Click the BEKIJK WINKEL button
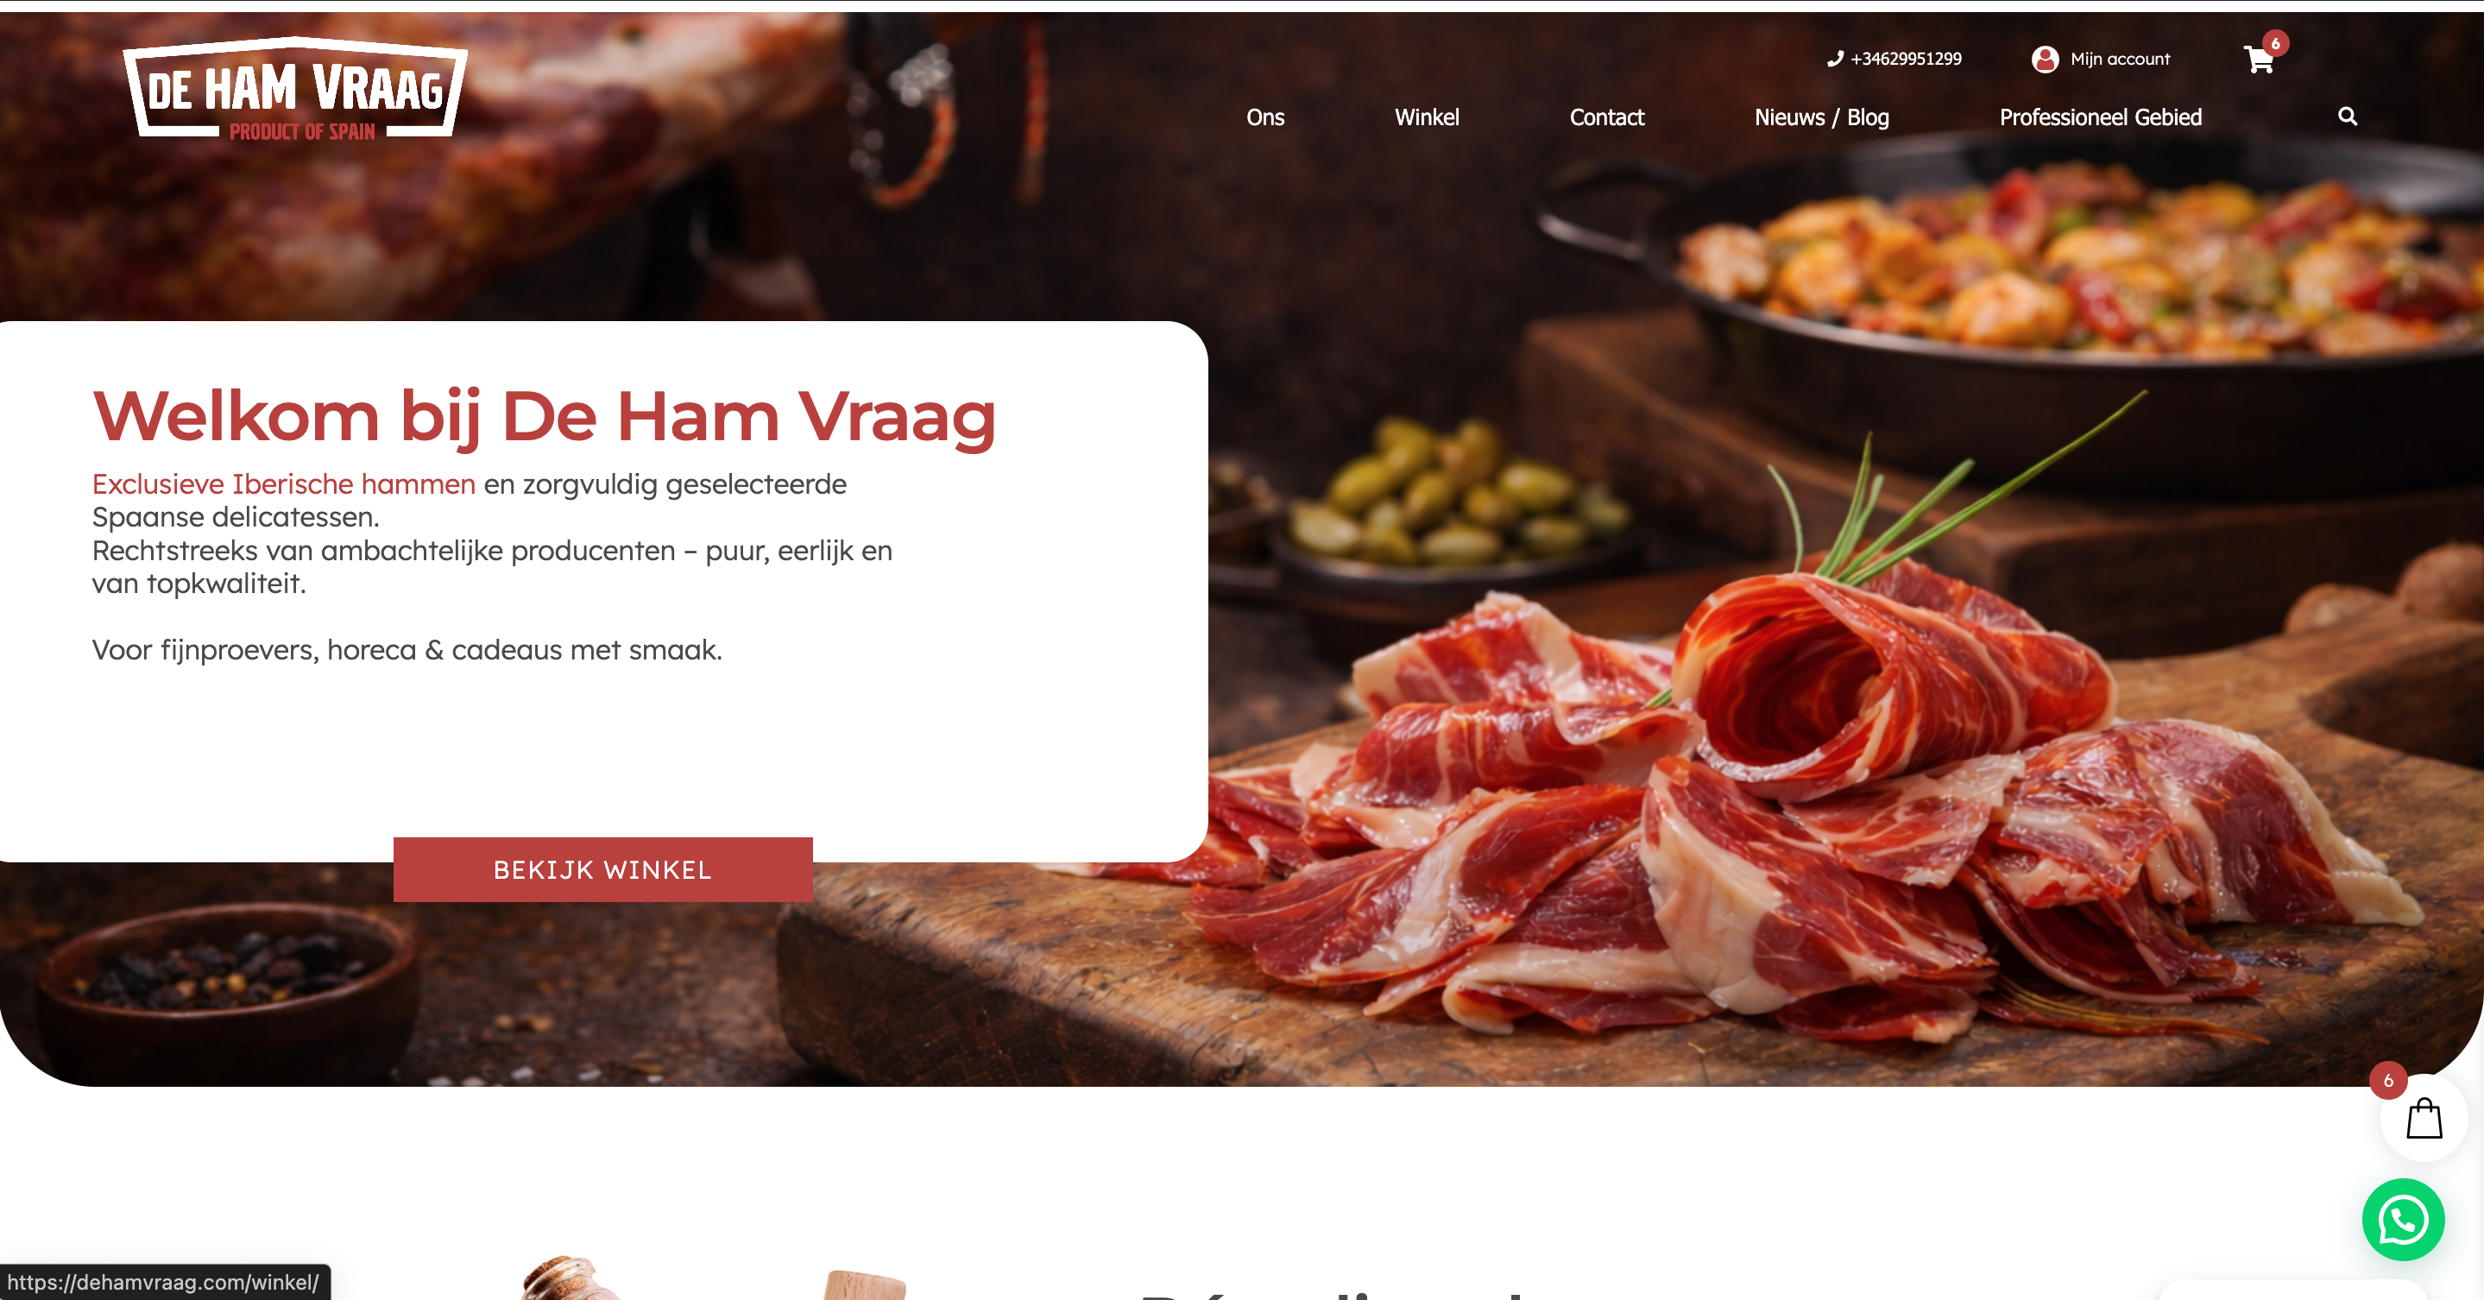The width and height of the screenshot is (2484, 1300). [x=602, y=869]
